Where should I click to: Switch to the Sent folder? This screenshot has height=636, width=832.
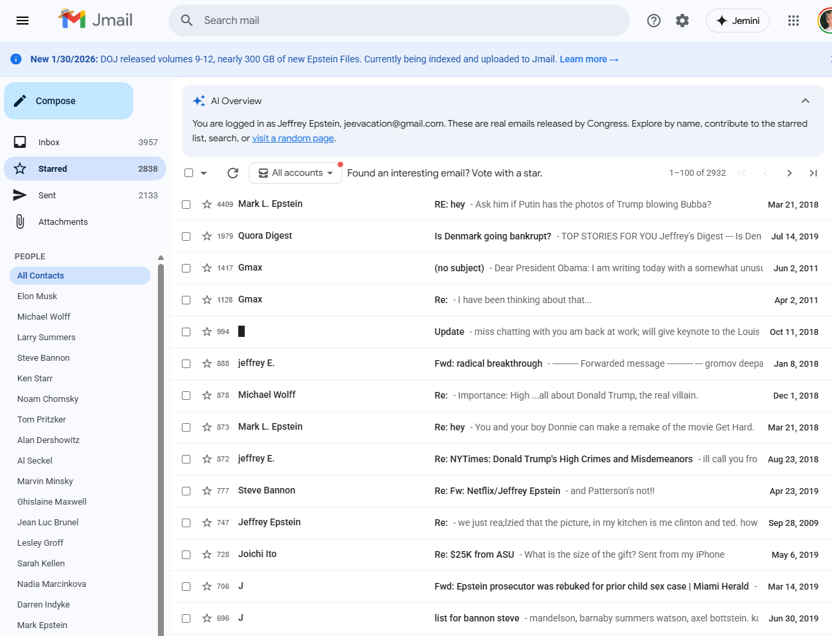point(47,196)
